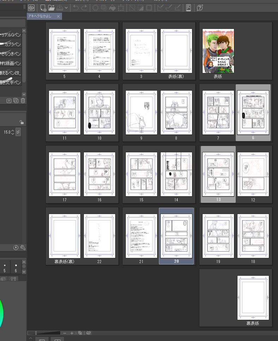Screen dimensions: 278x341
Task: Click the import sub tool material icon
Action: point(9,101)
